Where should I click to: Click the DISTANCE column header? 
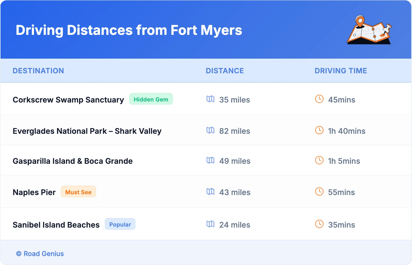click(x=225, y=71)
